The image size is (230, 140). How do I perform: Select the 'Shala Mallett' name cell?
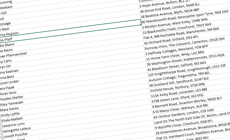pyautogui.click(x=12, y=120)
